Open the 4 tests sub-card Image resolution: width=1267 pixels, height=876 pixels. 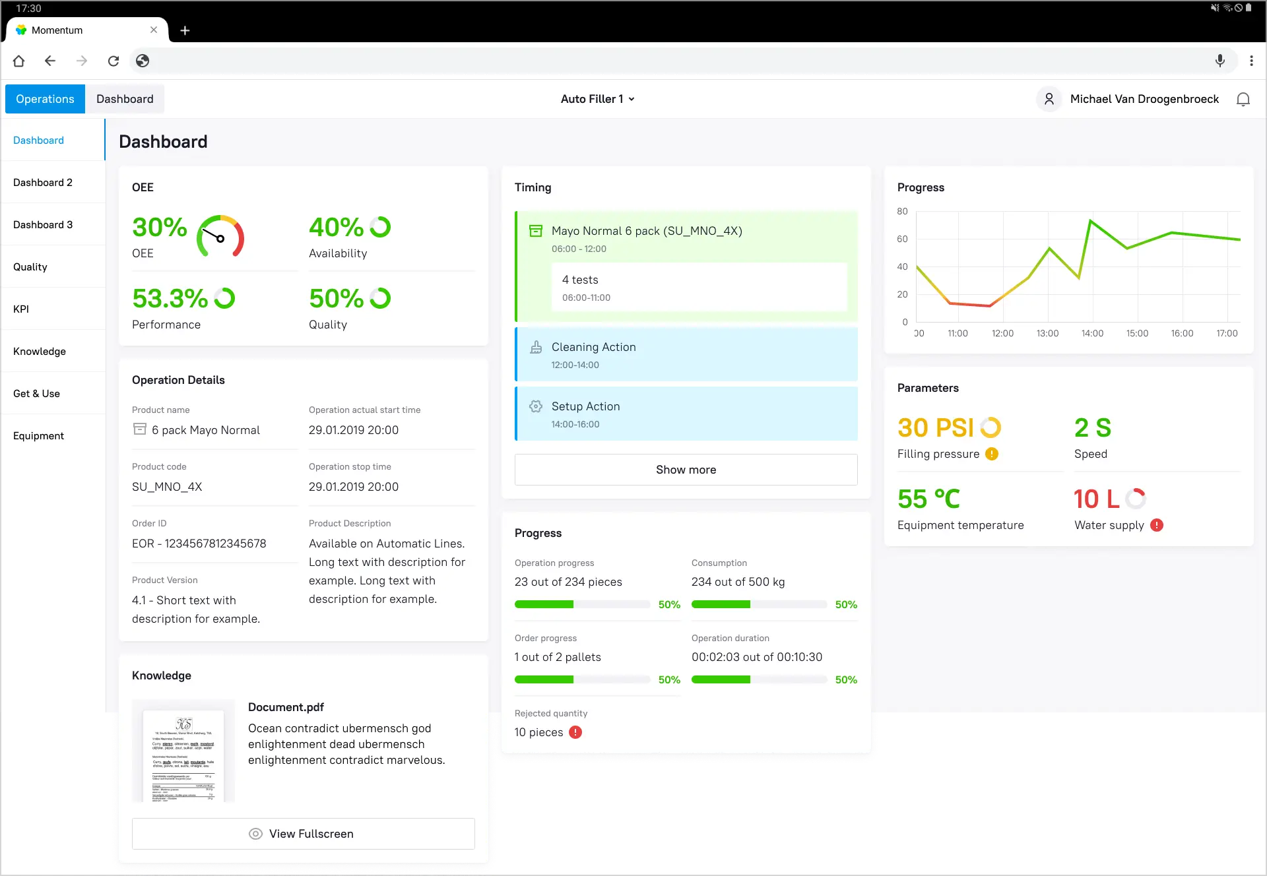pos(699,287)
